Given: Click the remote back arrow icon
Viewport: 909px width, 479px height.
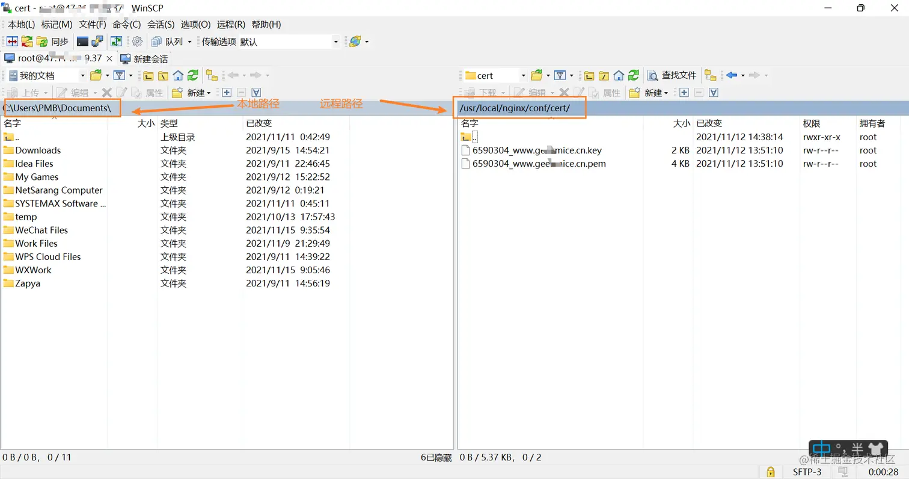Looking at the screenshot, I should (732, 75).
